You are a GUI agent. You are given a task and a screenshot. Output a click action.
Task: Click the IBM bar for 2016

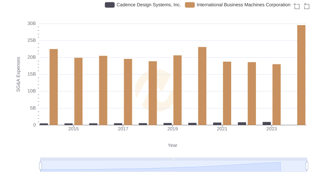pyautogui.click(x=103, y=90)
